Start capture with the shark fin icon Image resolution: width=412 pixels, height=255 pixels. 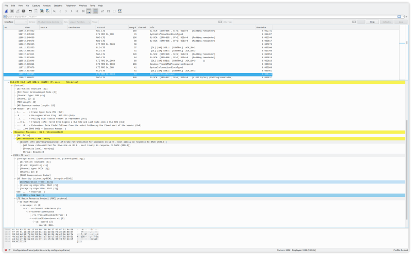(x=6, y=10)
